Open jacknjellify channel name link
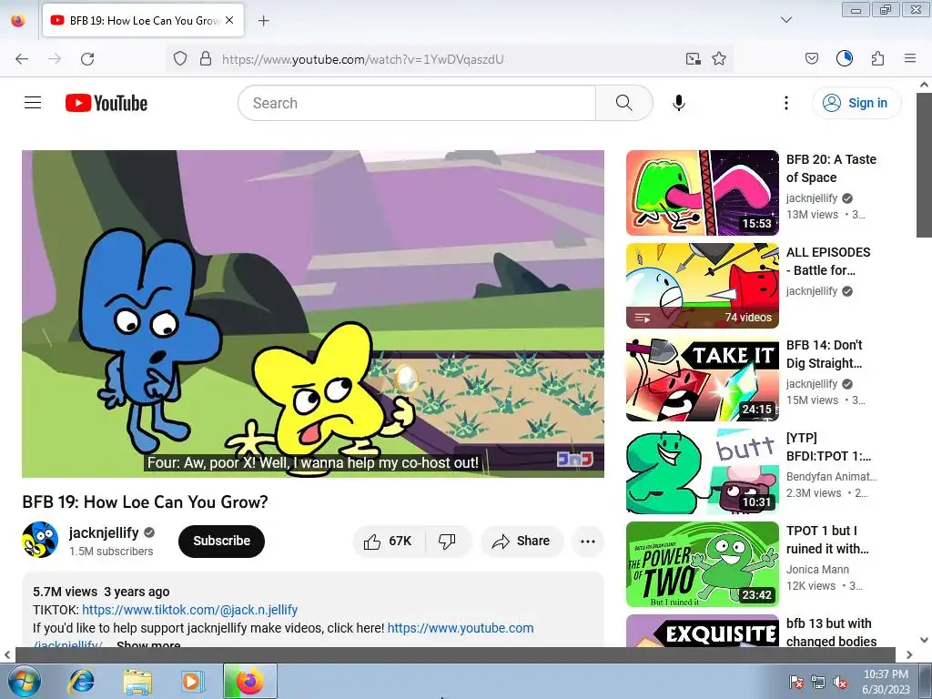 104,532
